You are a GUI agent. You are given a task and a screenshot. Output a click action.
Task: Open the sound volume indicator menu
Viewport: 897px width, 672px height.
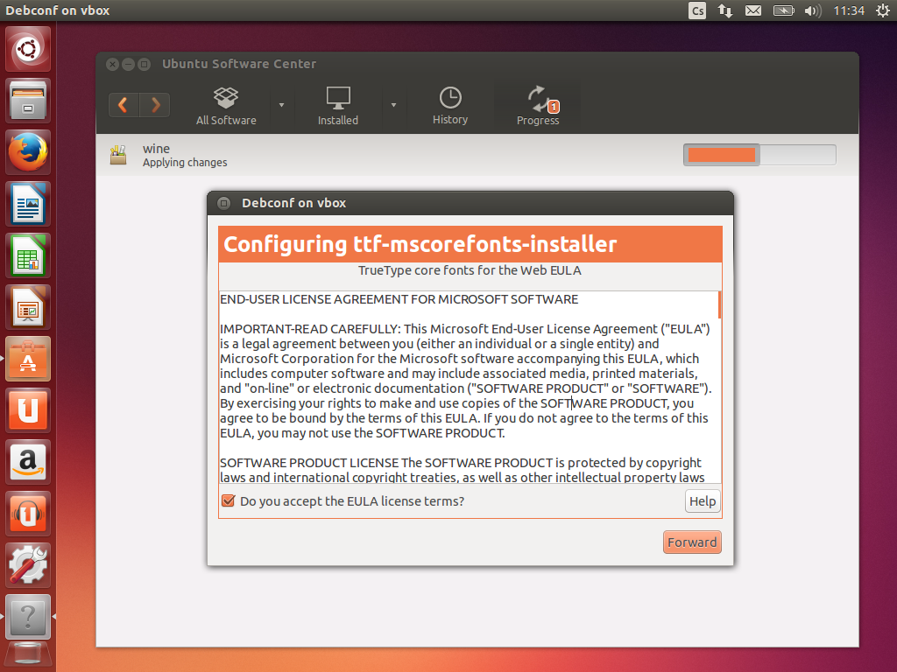pyautogui.click(x=812, y=10)
